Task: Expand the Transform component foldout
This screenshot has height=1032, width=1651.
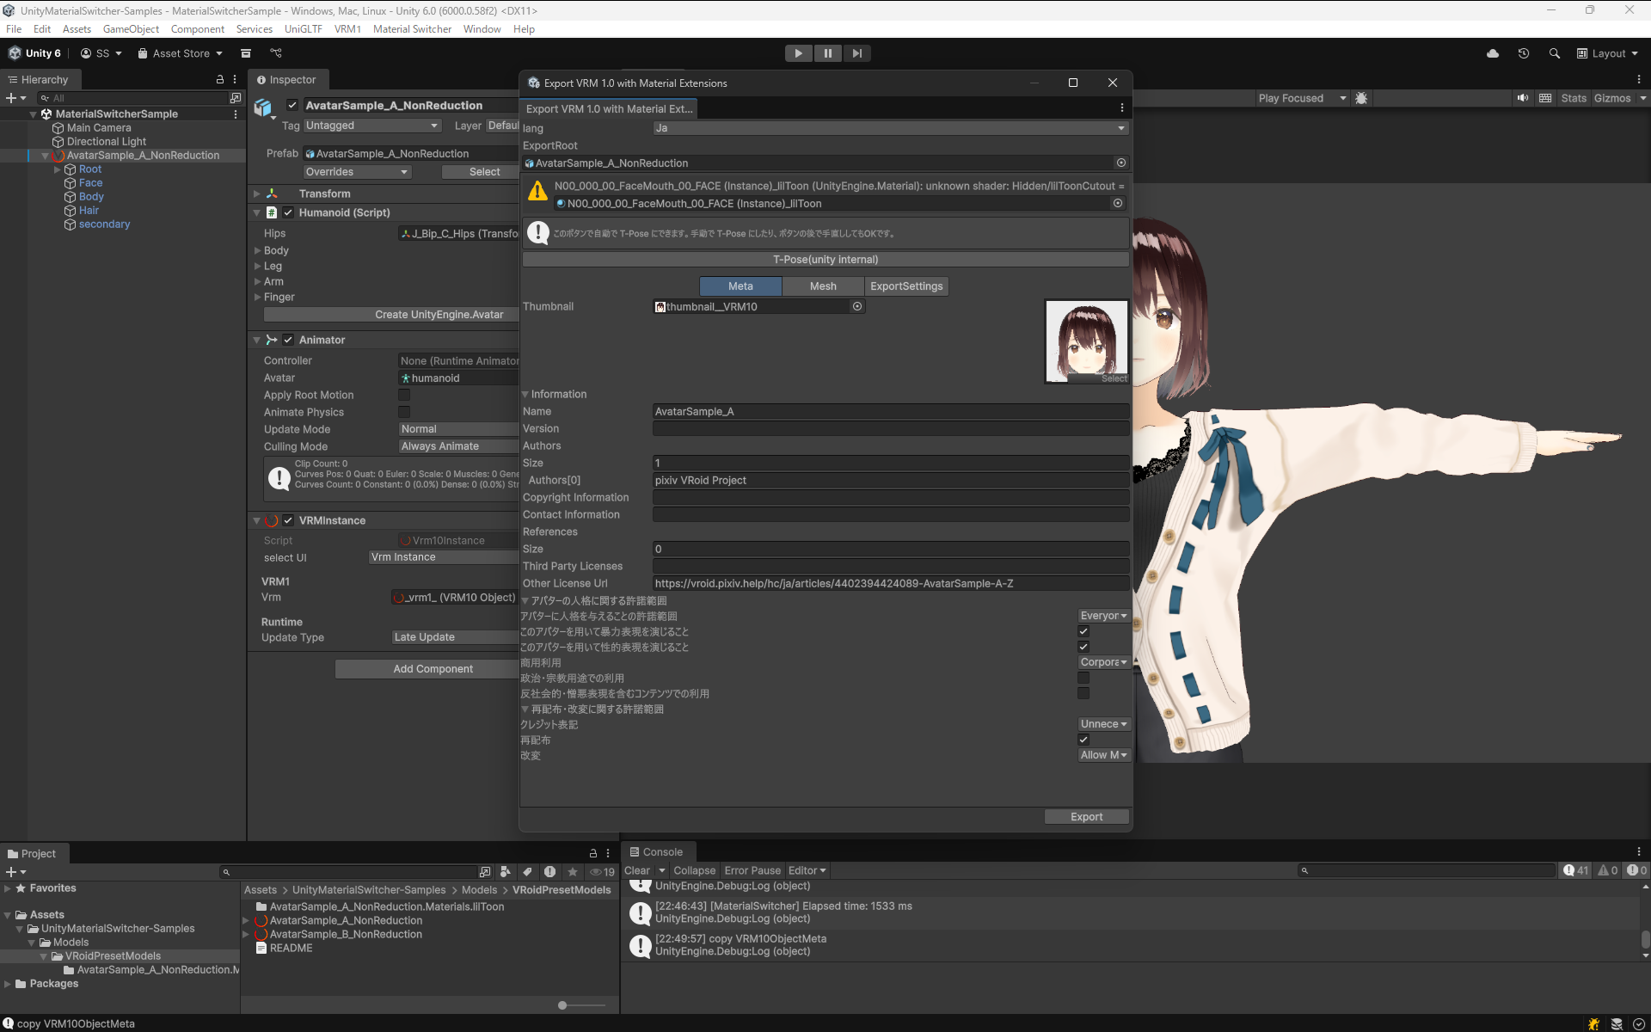Action: click(256, 193)
